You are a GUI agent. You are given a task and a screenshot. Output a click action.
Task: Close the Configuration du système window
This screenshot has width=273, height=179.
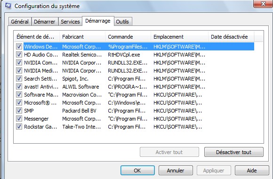coord(263,4)
